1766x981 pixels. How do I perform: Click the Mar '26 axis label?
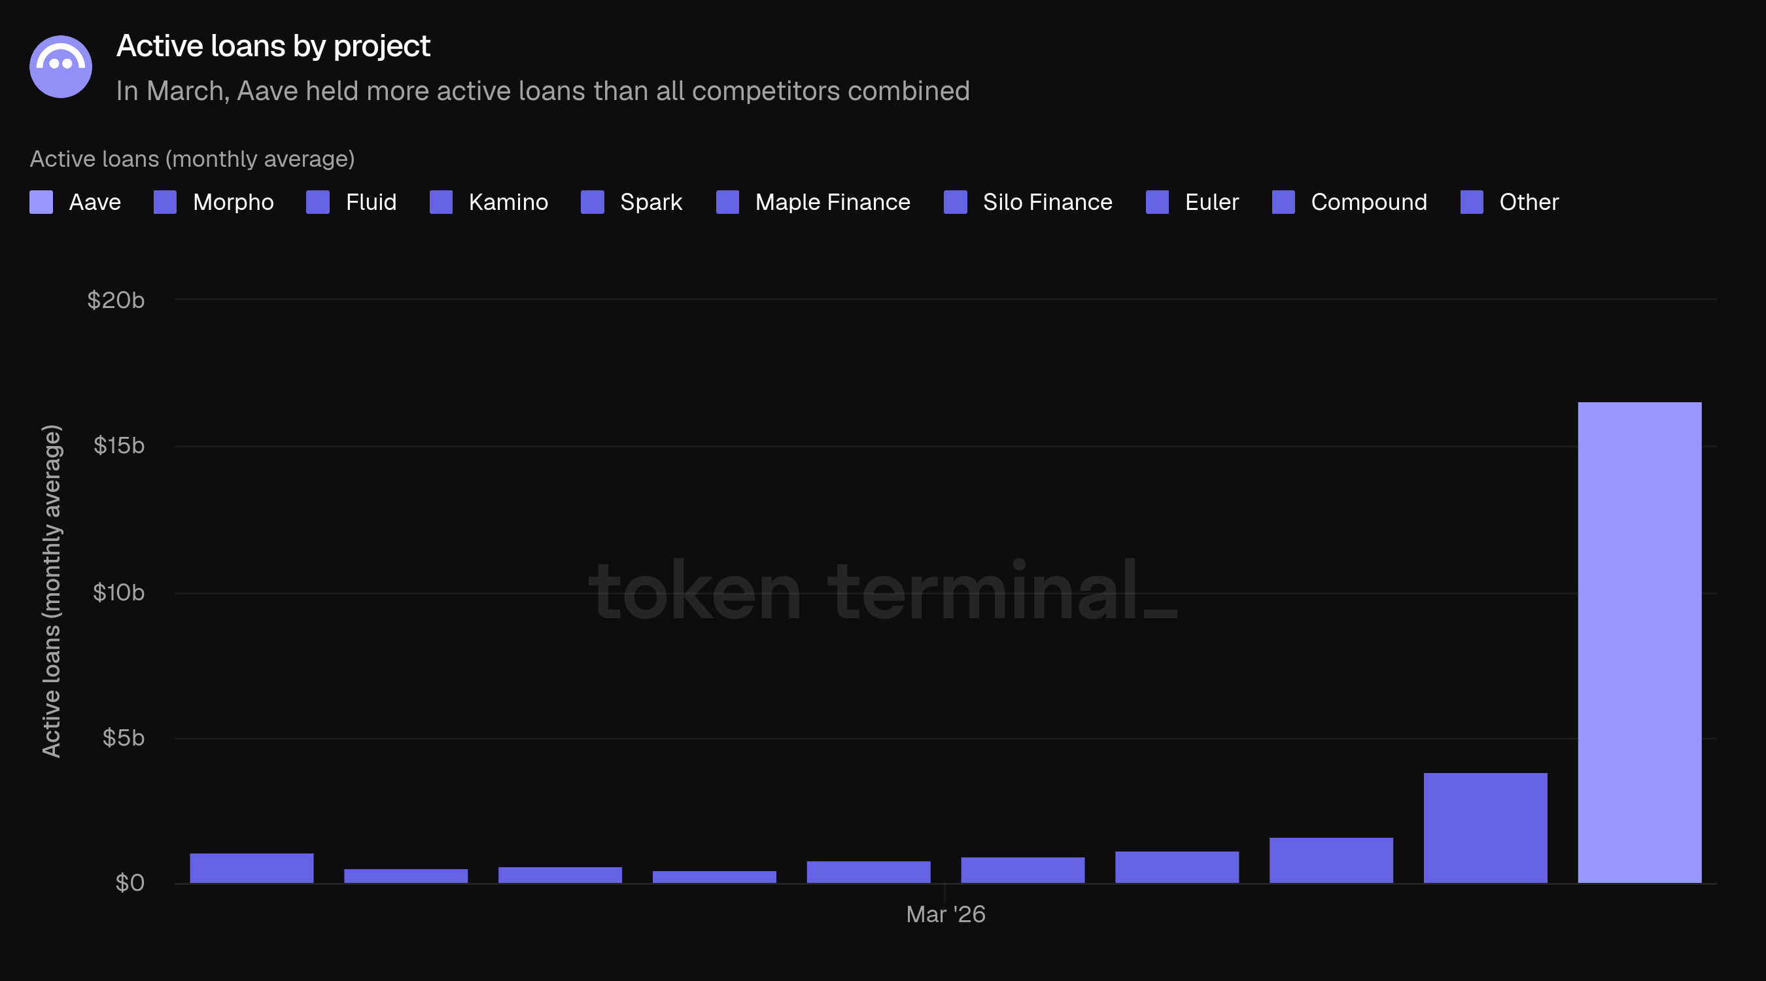tap(945, 914)
